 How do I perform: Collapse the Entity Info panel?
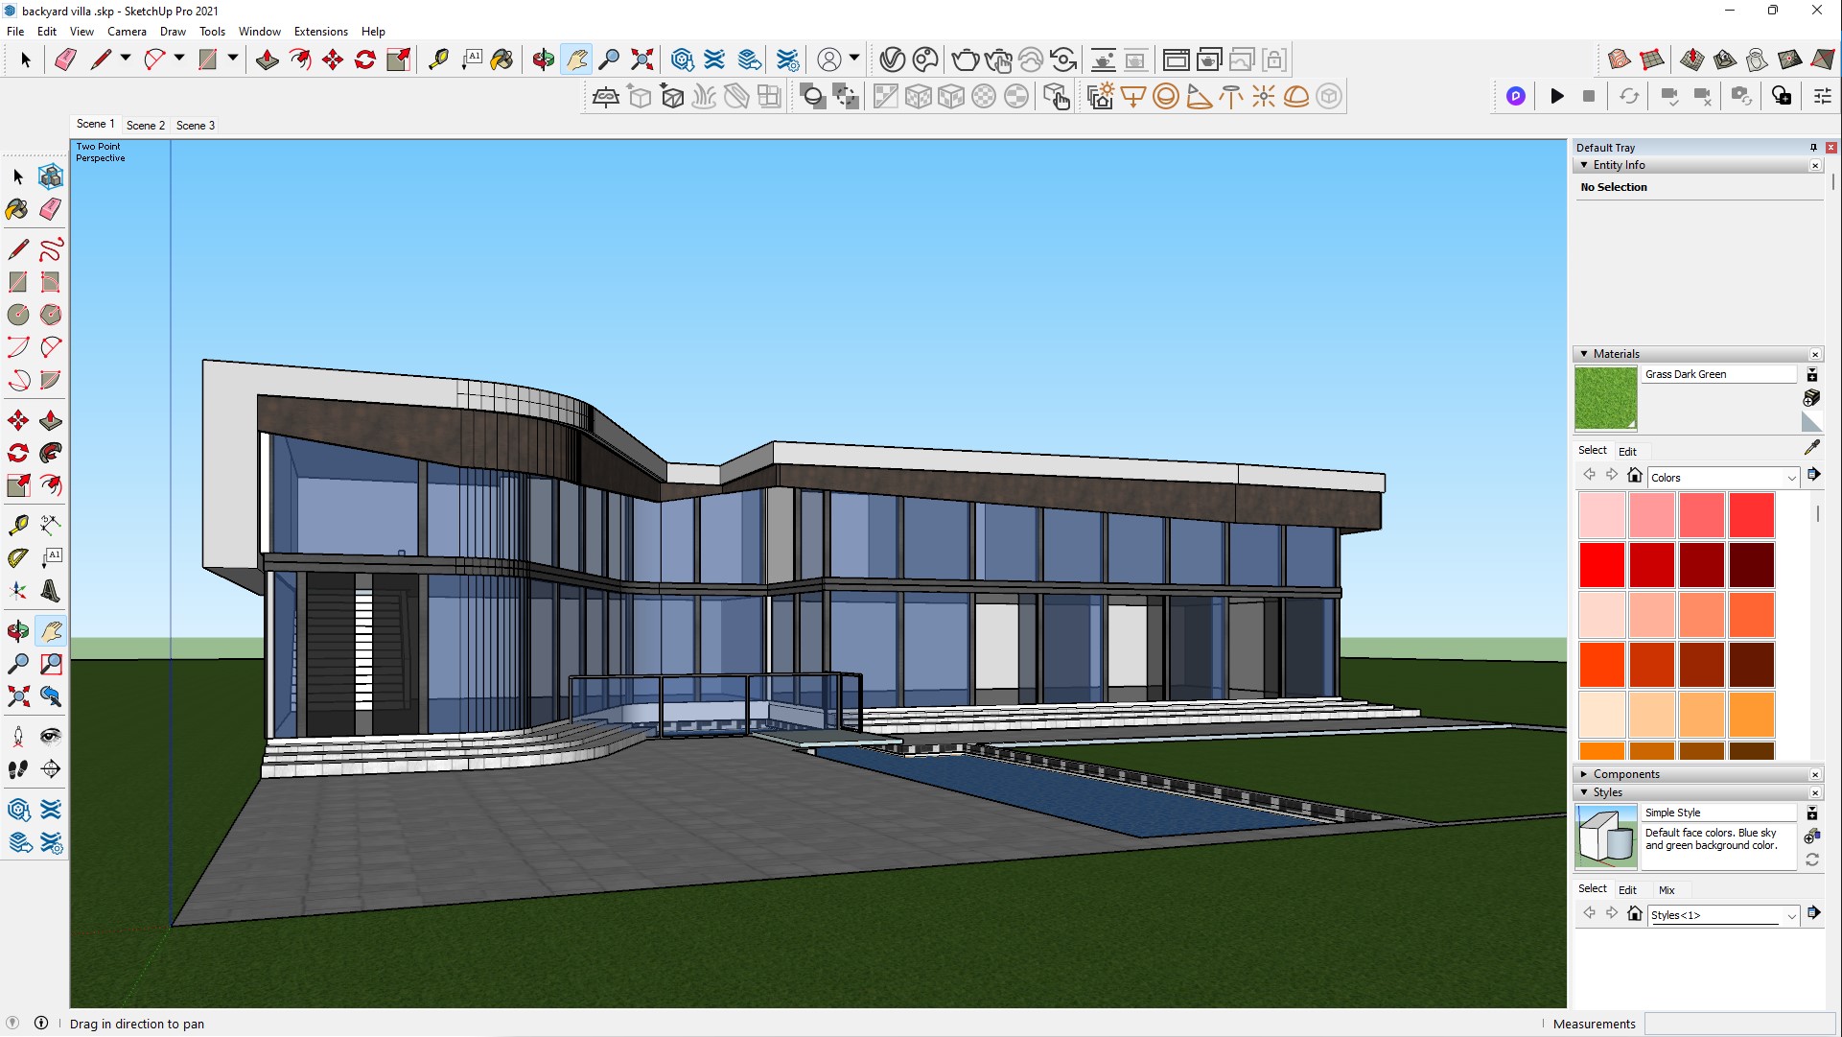[x=1584, y=165]
